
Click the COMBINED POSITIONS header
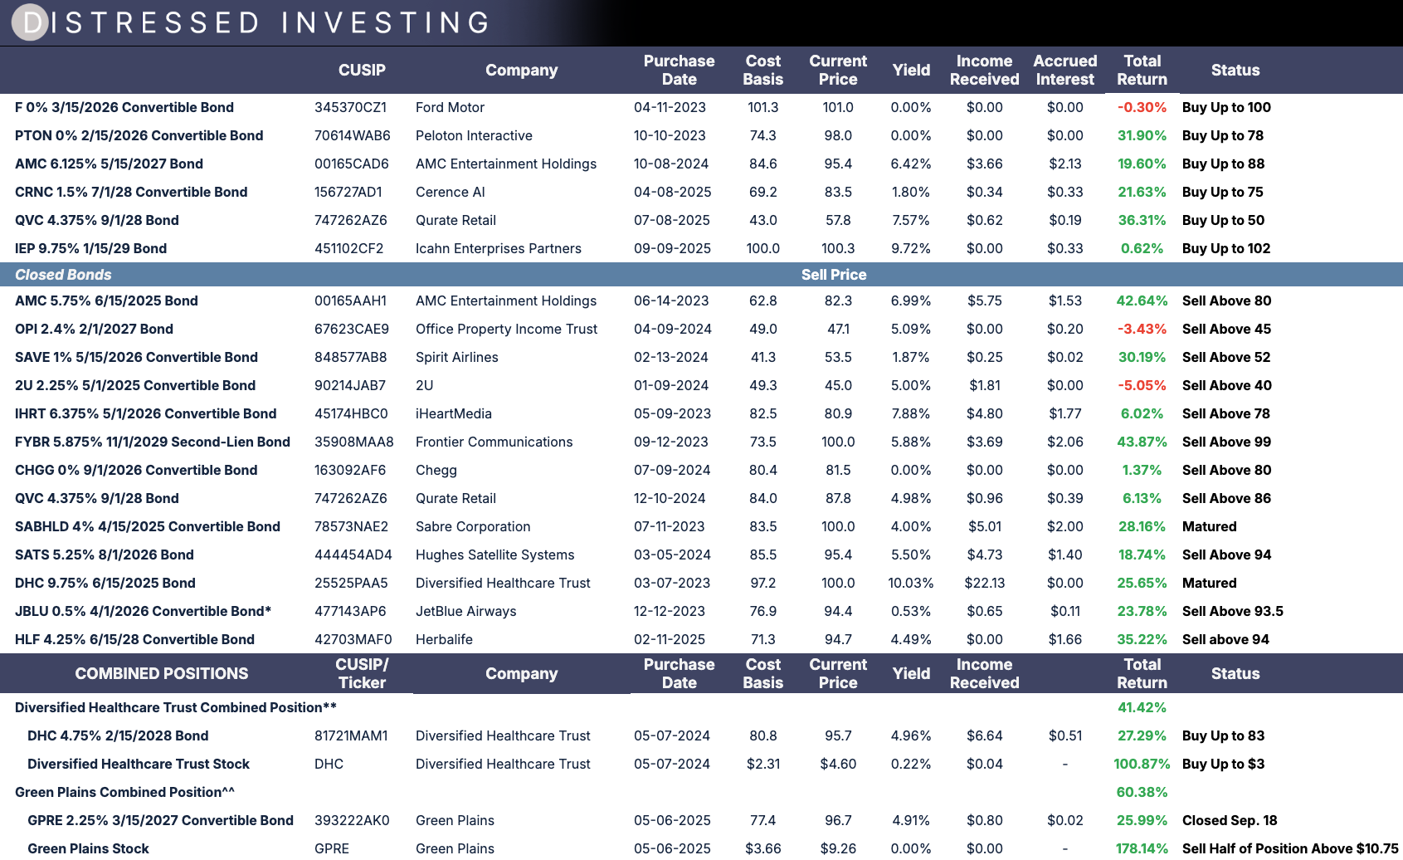(x=162, y=674)
